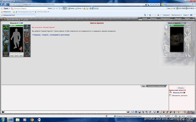Click Internet Explorer taskbar icon
Screen dimensions: 196x122
pyautogui.click(x=10, y=120)
